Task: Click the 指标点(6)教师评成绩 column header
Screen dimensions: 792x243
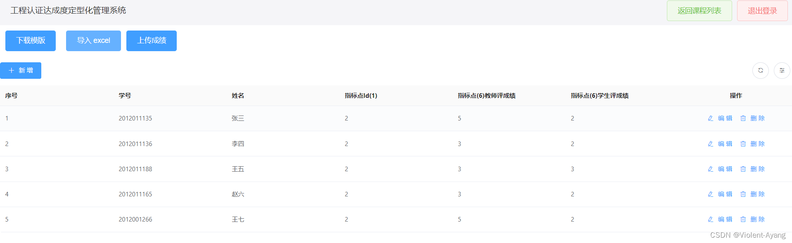Action: [x=486, y=96]
